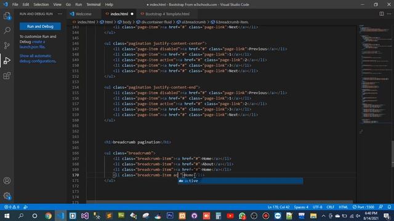Open Photoshop from the taskbar
Screen dimensions: 394x221
point(170,215)
